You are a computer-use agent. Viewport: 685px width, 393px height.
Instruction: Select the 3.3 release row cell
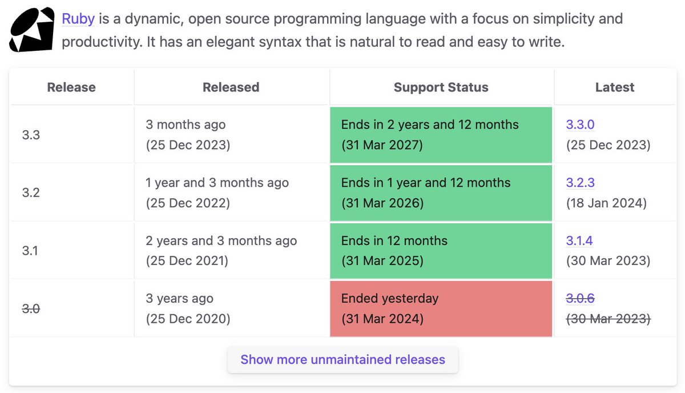(x=72, y=135)
